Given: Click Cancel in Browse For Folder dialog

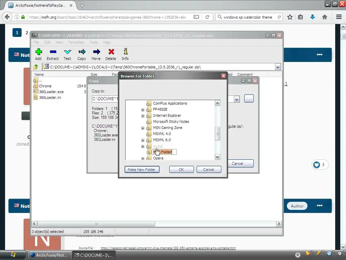Looking at the screenshot, I should click(209, 170).
